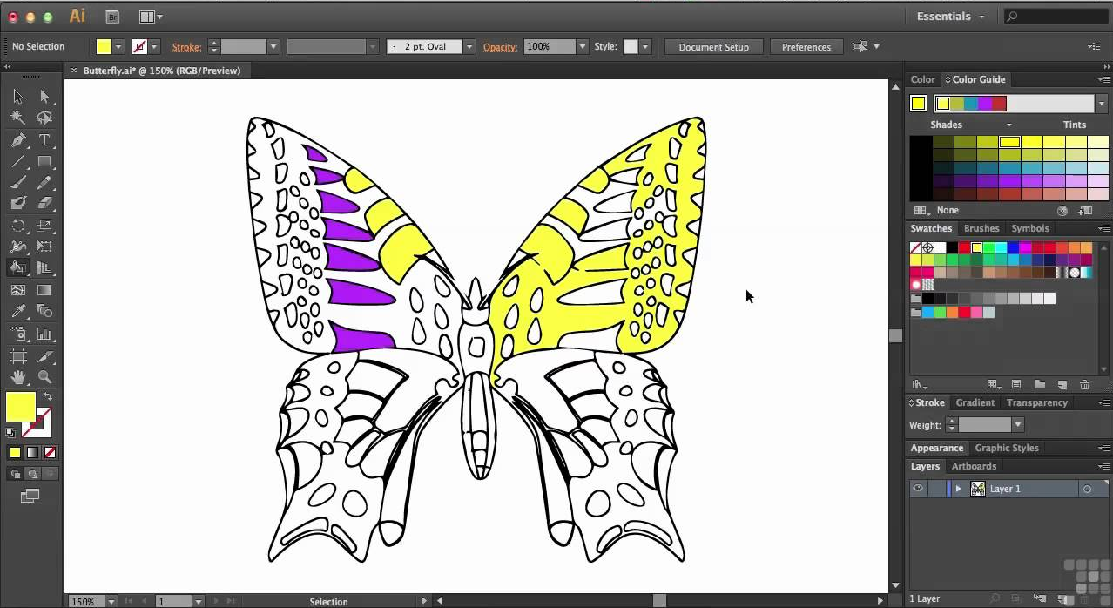Open the zoom level 150% dropdown
This screenshot has width=1113, height=608.
(111, 601)
